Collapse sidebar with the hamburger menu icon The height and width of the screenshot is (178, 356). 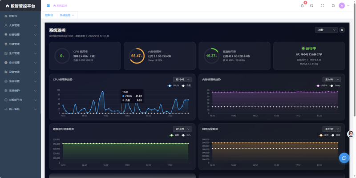[48, 5]
